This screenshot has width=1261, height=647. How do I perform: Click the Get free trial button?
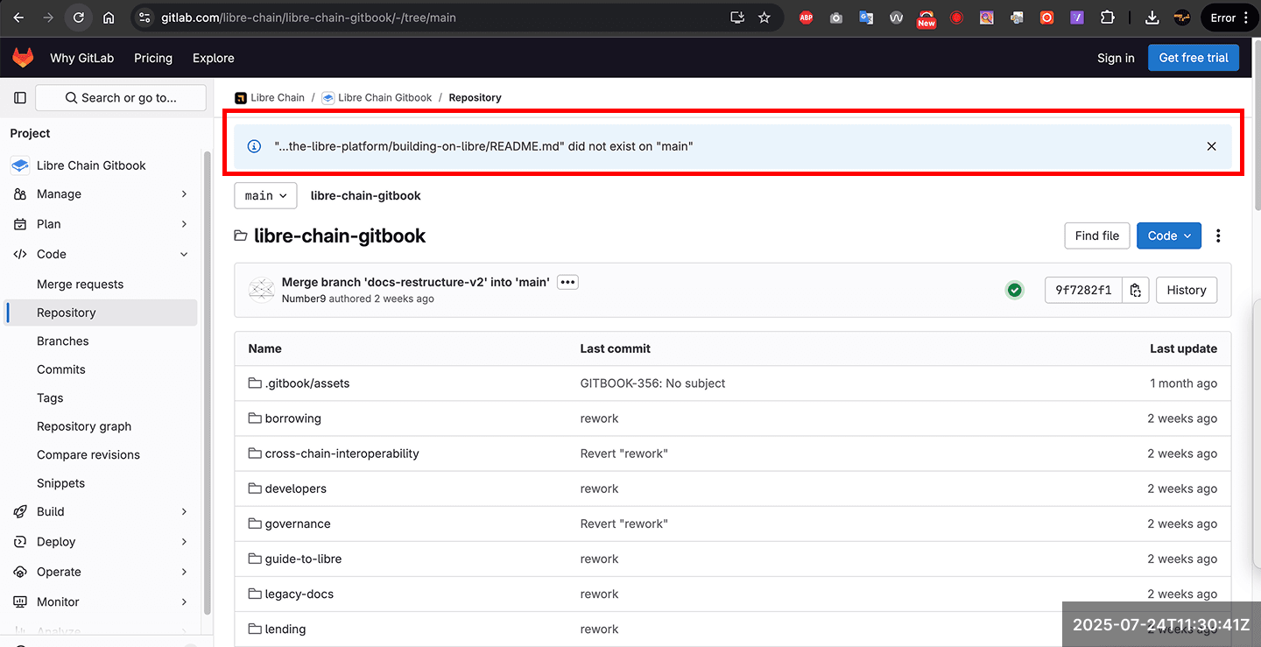[1193, 58]
